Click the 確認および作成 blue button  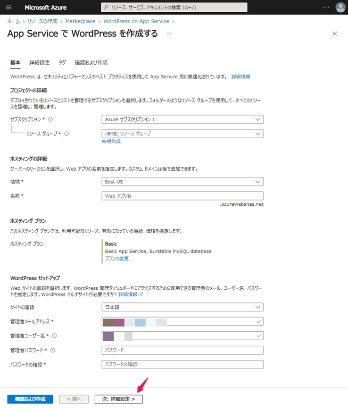[x=30, y=399]
